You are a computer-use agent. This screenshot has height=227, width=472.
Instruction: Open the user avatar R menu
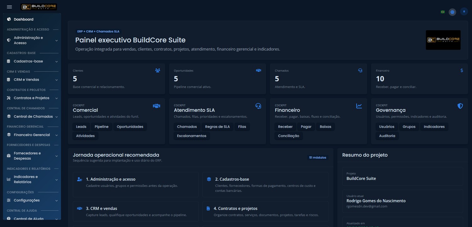[x=464, y=11]
